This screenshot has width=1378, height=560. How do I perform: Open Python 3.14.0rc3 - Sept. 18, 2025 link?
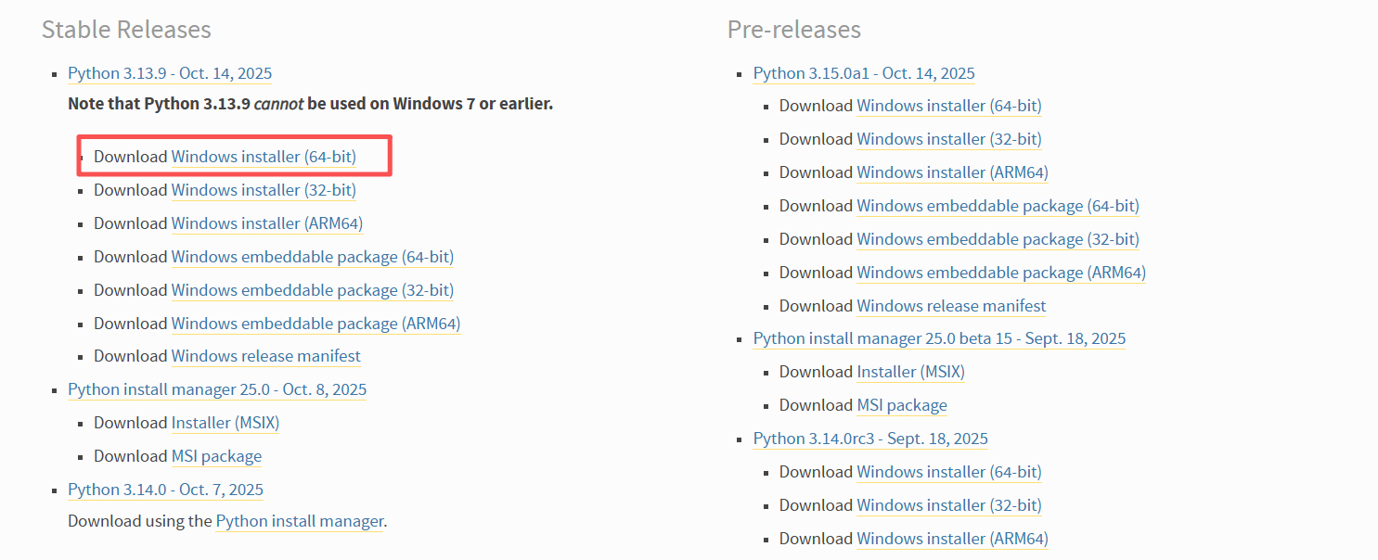coord(870,439)
